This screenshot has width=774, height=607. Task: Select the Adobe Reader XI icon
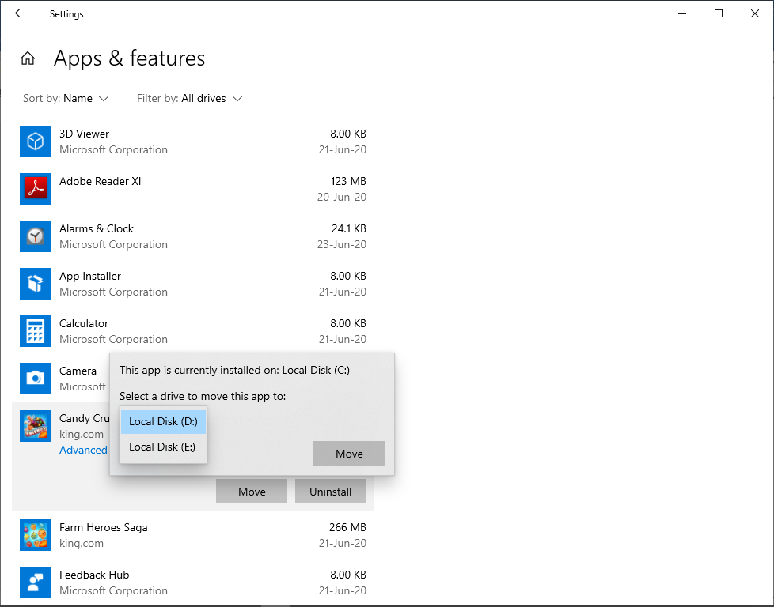pos(35,189)
